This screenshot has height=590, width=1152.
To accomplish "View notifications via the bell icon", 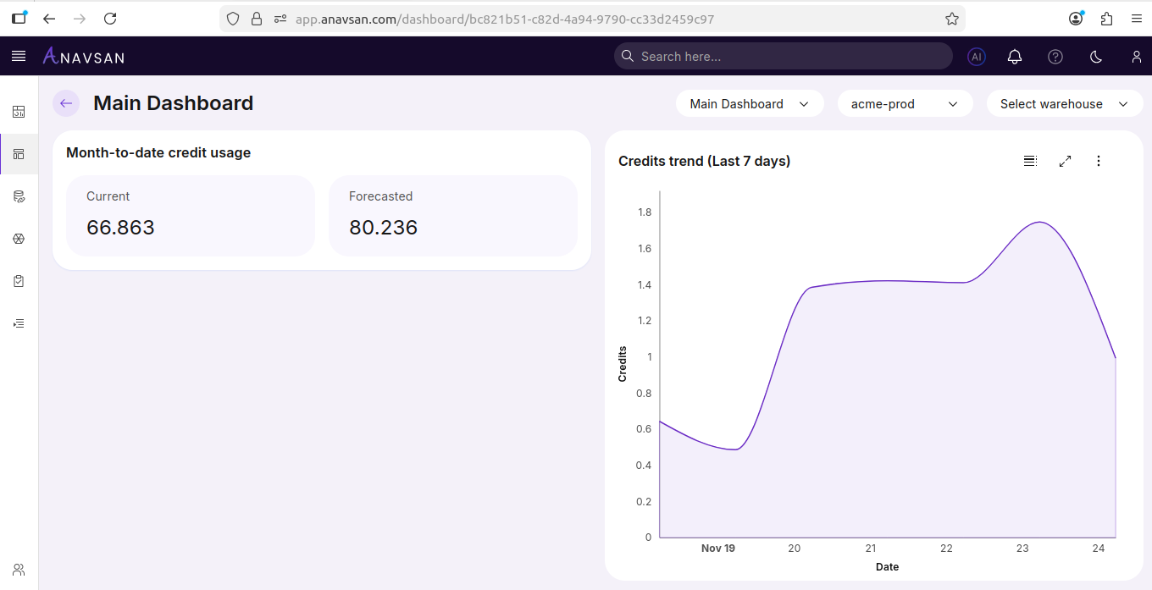I will click(x=1014, y=57).
